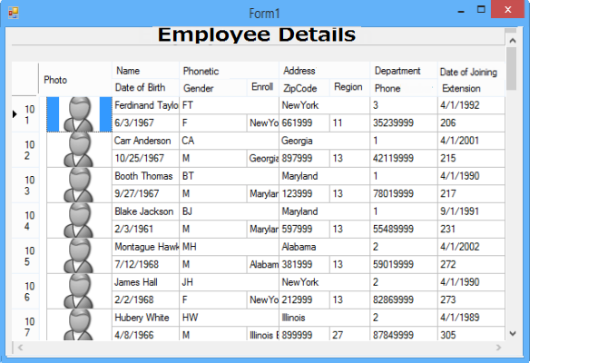Click joining date 4/1/2001
This screenshot has height=363, width=608.
coord(471,141)
